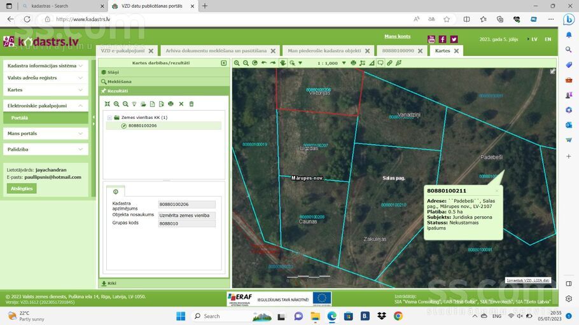
Task: Expand the Palīdzība menu
Action: [x=45, y=149]
